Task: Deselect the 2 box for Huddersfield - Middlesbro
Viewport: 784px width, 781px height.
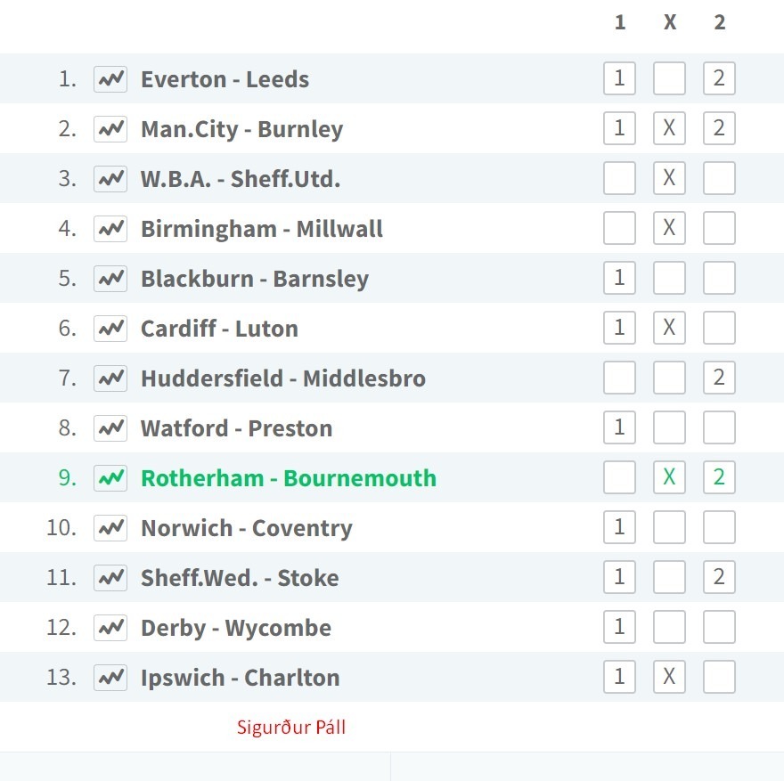Action: [719, 378]
